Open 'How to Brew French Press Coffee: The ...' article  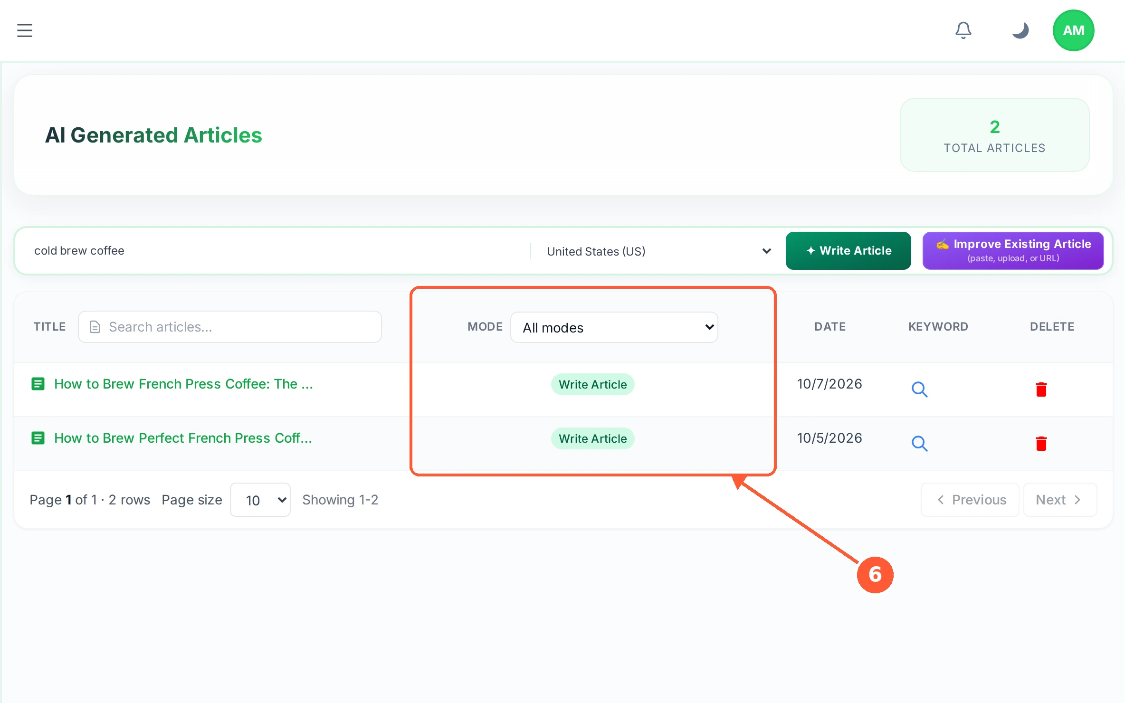tap(183, 384)
